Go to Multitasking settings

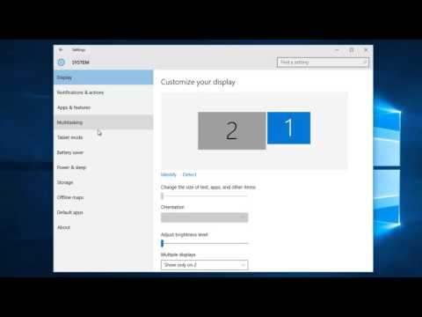tap(103, 122)
